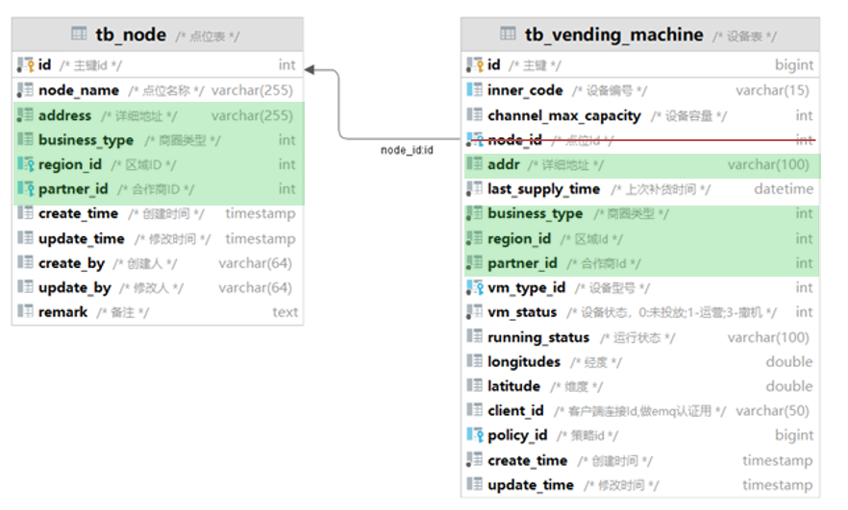The height and width of the screenshot is (510, 848).
Task: Select the vm_status column row
Action: click(639, 312)
